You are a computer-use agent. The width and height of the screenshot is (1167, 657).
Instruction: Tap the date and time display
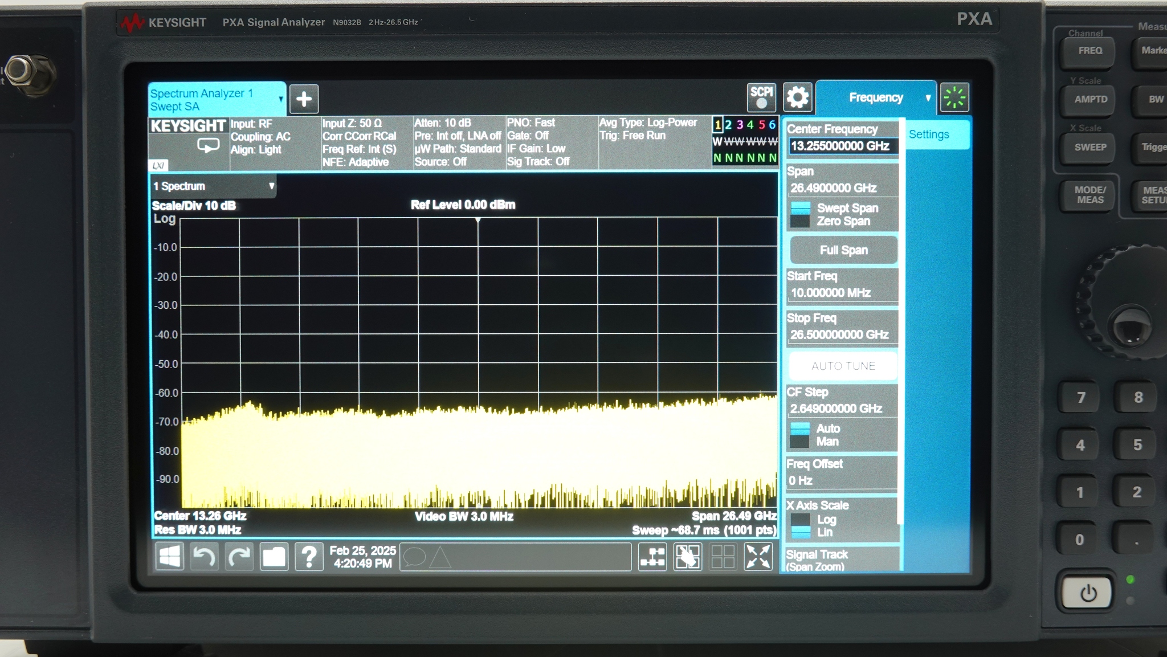(x=362, y=557)
